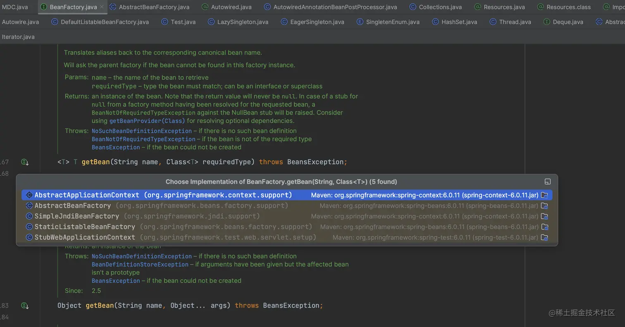
Task: Click the Autowired.java annotation icon
Action: [x=205, y=7]
